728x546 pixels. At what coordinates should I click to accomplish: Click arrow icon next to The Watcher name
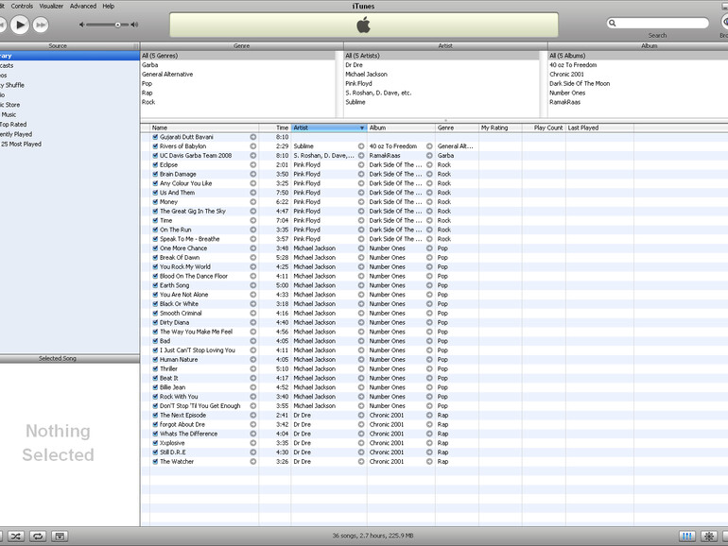pyautogui.click(x=253, y=462)
